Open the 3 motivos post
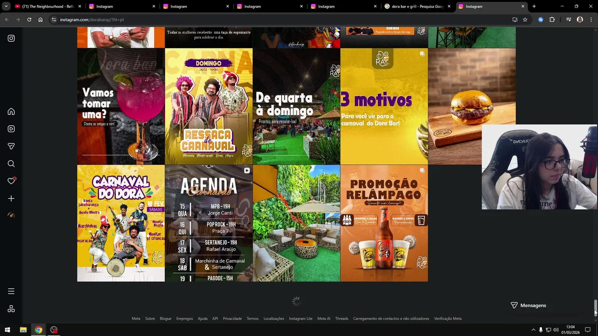598x336 pixels. click(x=384, y=106)
